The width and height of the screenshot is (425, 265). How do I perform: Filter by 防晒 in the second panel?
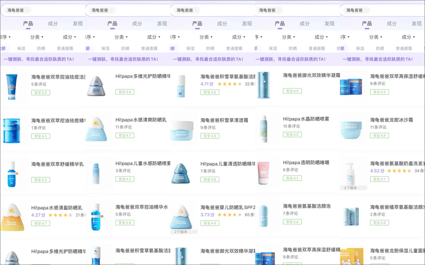tap(125, 48)
